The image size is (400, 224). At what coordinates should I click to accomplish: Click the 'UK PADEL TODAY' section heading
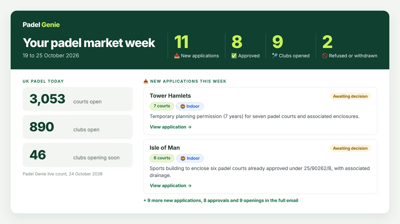tap(43, 81)
